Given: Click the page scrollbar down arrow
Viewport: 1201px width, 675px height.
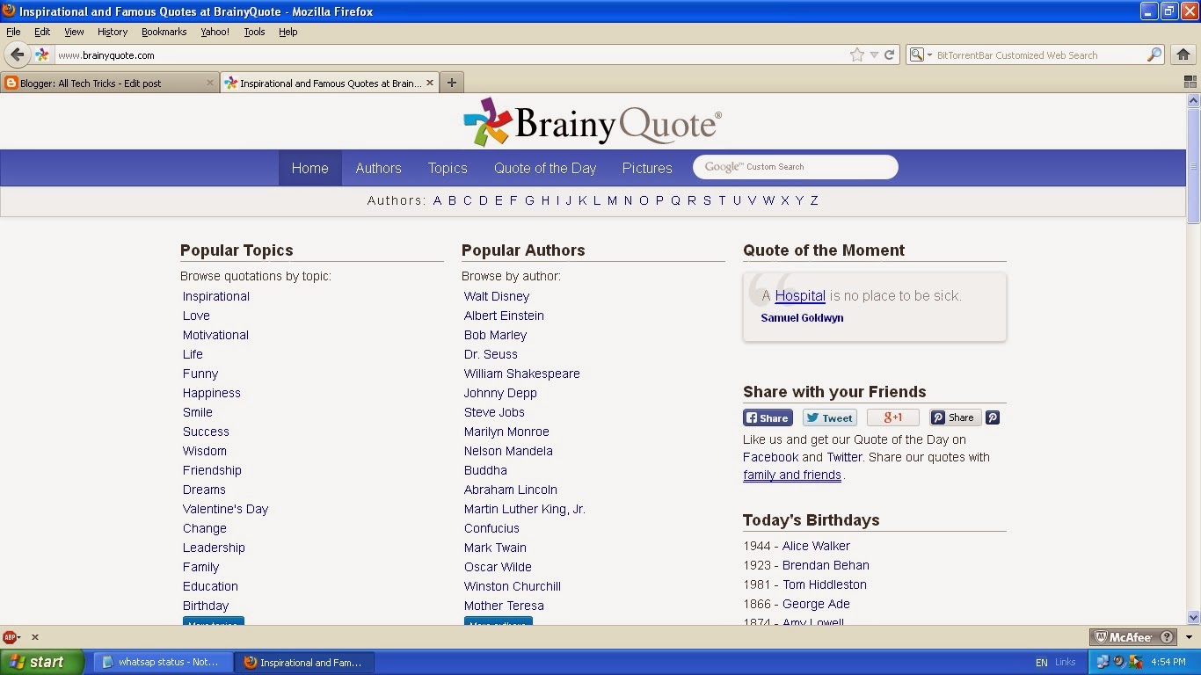Looking at the screenshot, I should (1193, 617).
